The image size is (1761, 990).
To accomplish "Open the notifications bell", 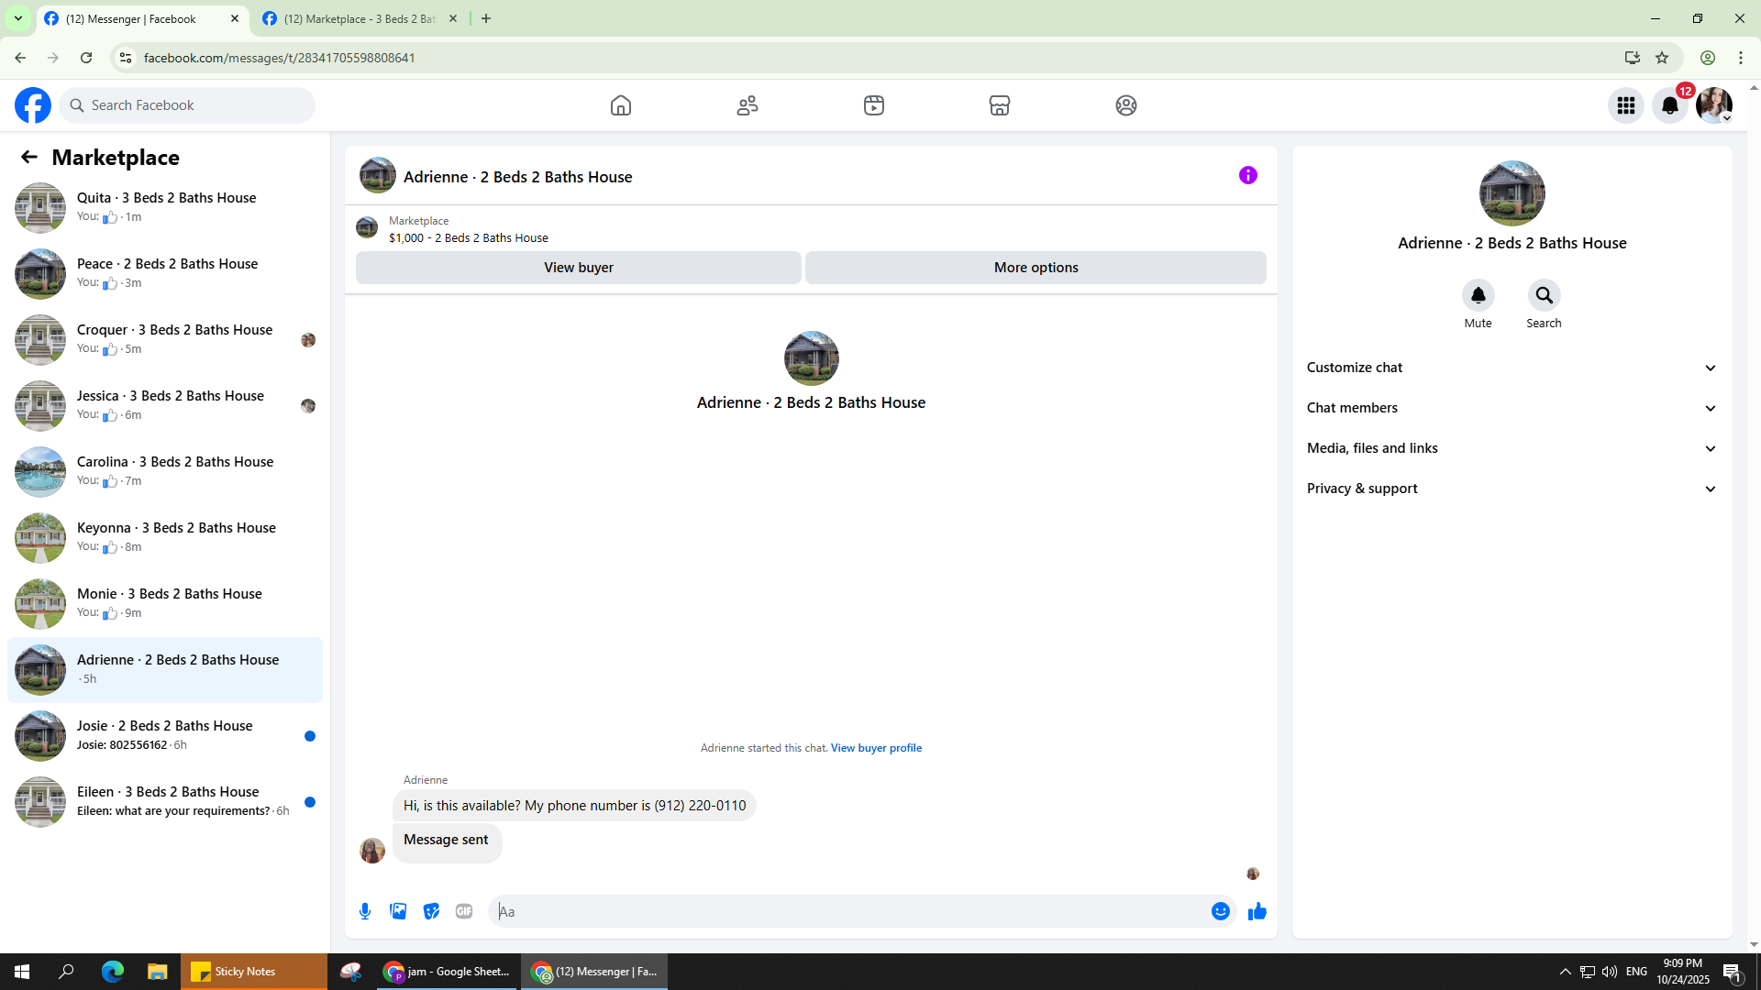I will (1669, 105).
